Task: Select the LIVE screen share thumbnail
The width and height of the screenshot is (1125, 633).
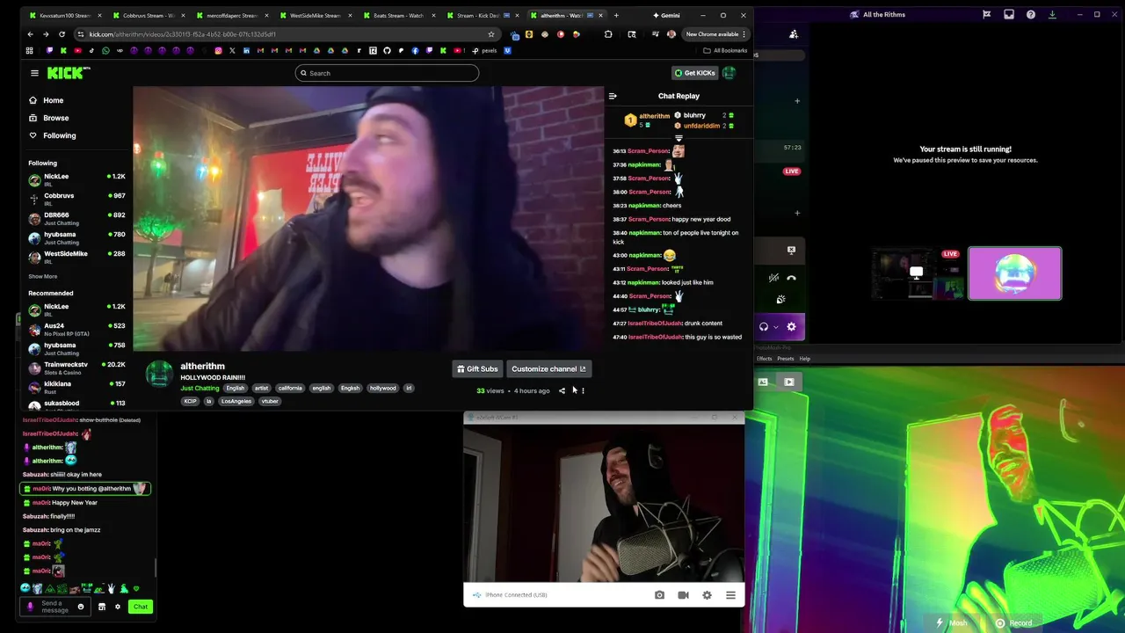Action: pos(918,273)
